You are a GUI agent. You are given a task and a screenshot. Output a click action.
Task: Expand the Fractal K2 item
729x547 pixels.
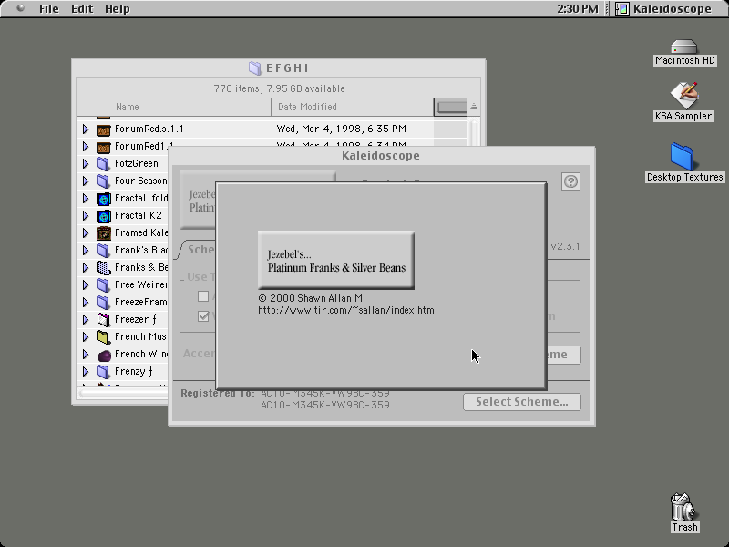click(86, 216)
